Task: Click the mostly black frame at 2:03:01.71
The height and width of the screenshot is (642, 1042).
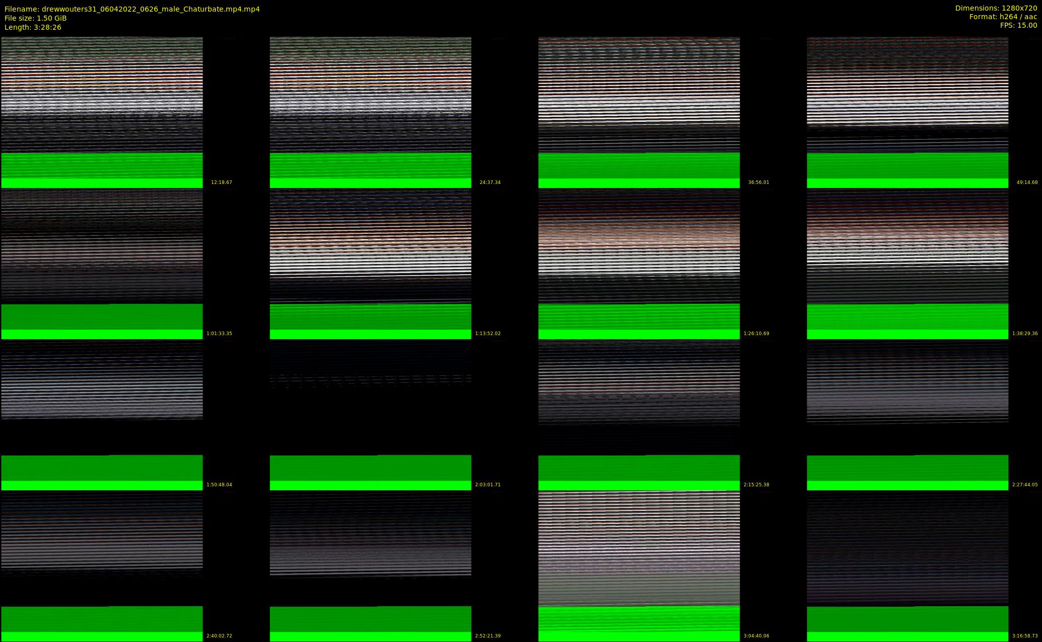Action: point(370,415)
